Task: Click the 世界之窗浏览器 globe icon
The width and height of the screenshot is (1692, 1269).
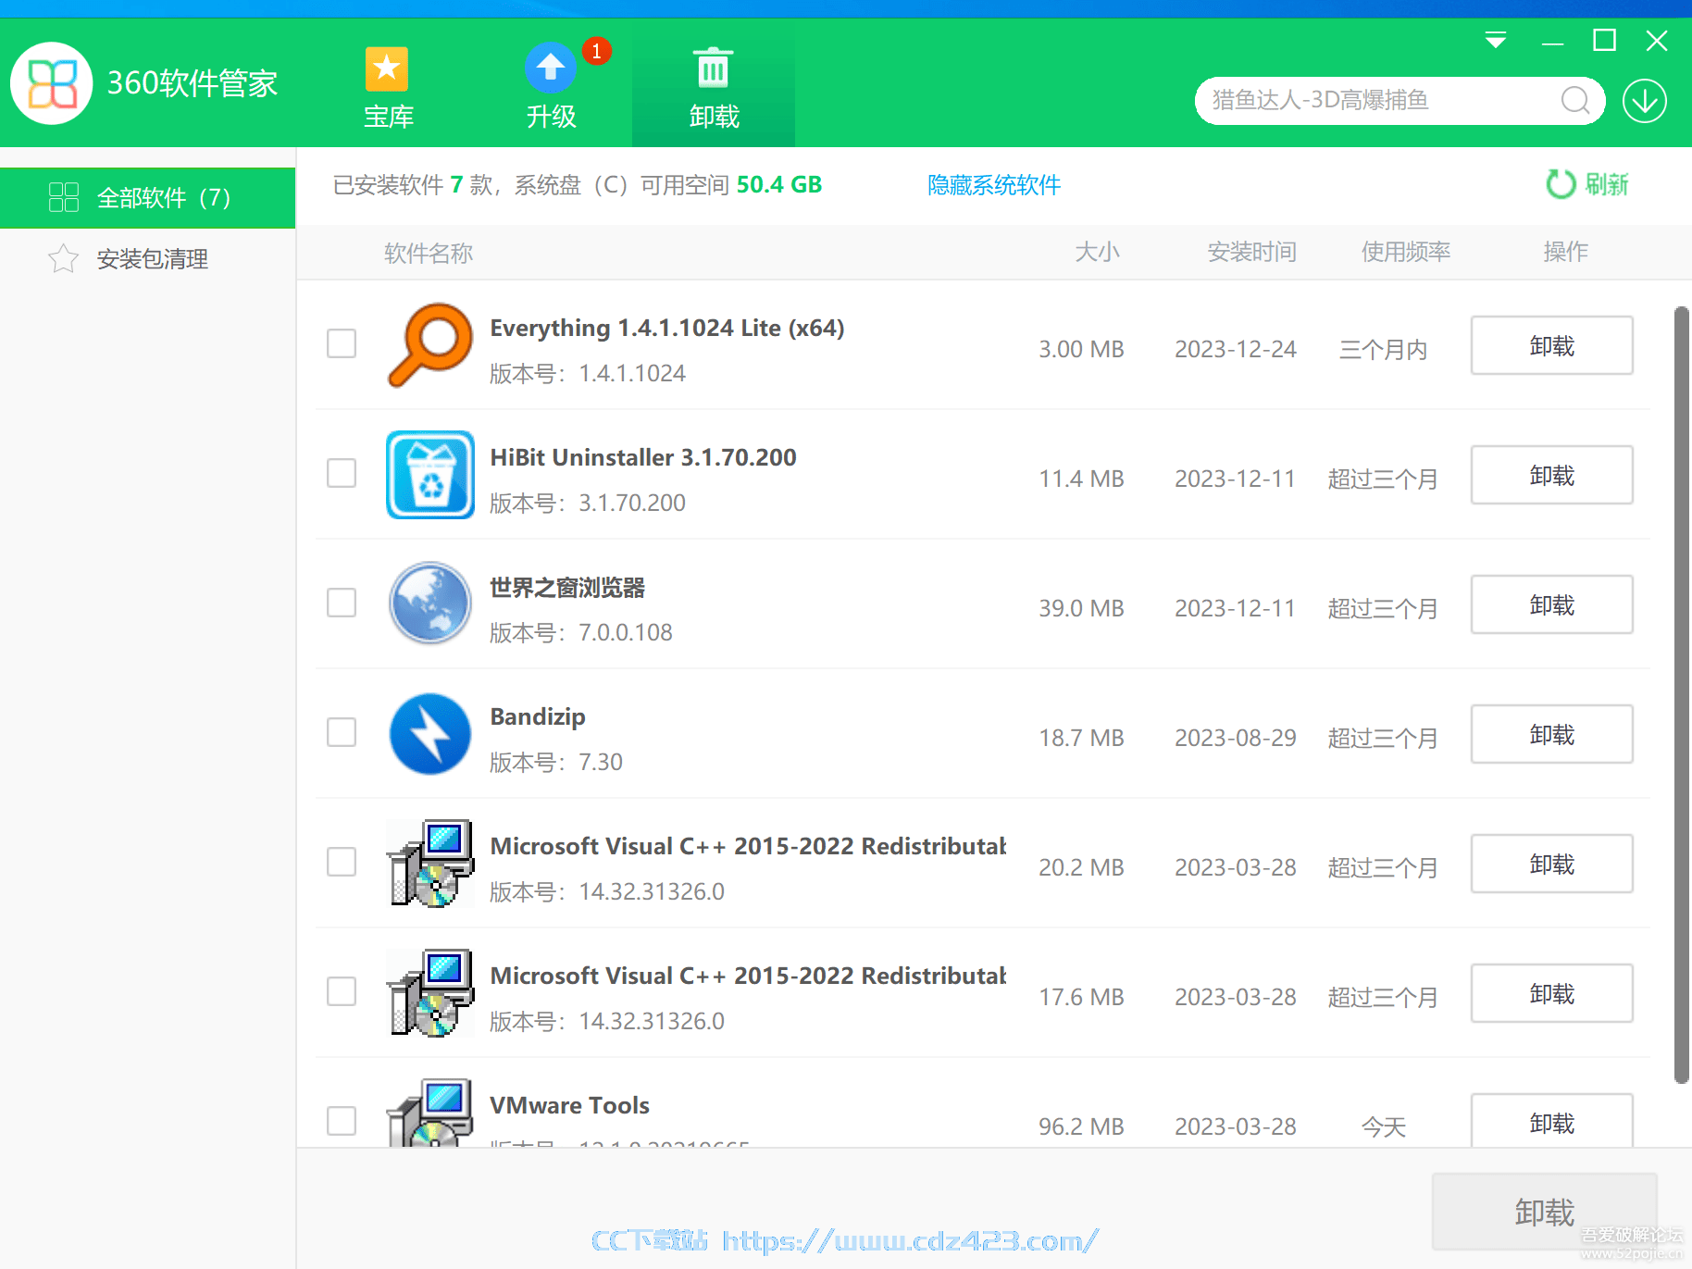Action: [x=430, y=603]
